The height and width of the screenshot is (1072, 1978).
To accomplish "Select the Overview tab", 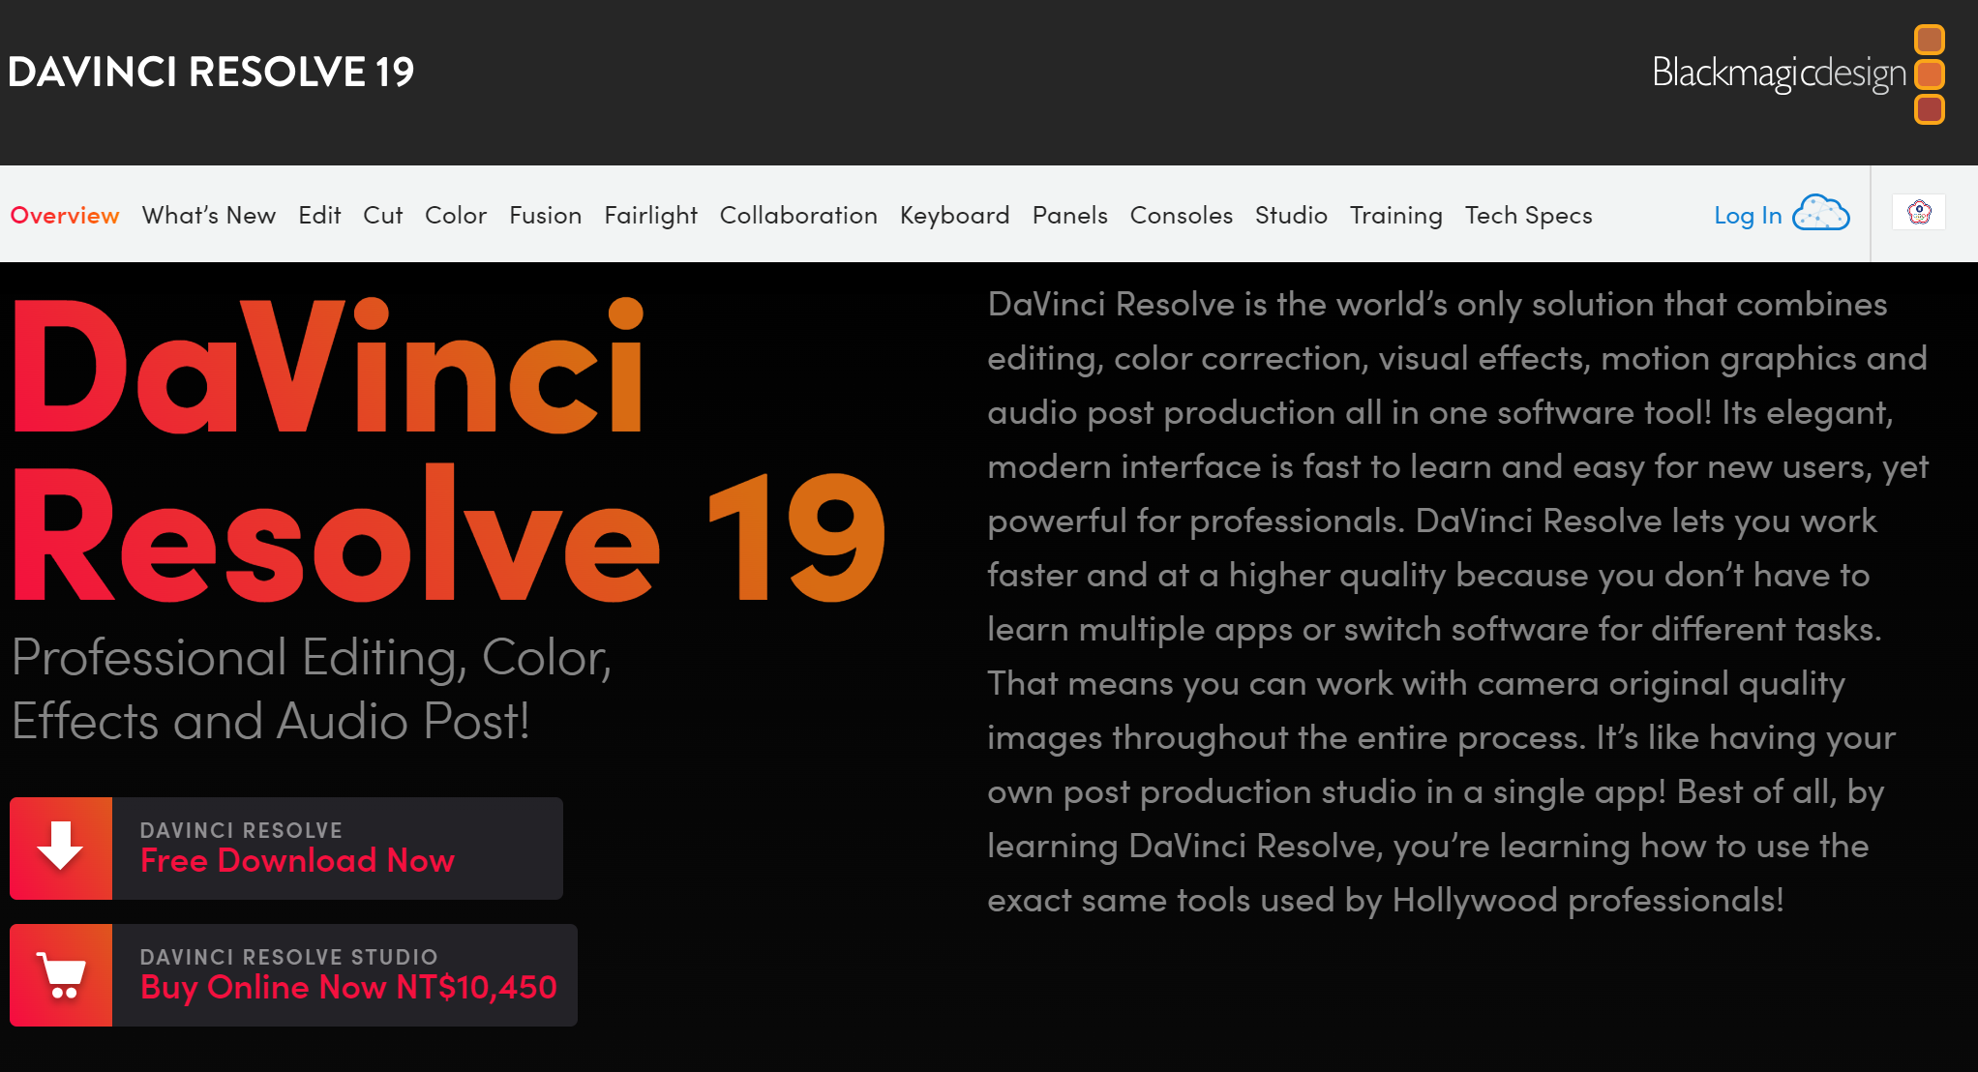I will (65, 215).
